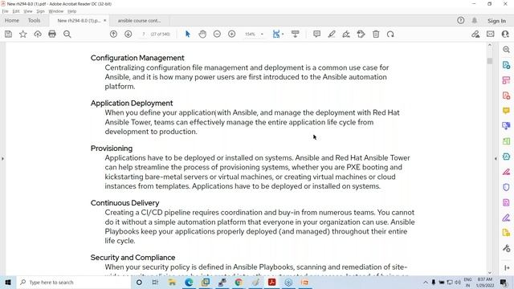
Task: Rotate the page view
Action: [x=390, y=34]
